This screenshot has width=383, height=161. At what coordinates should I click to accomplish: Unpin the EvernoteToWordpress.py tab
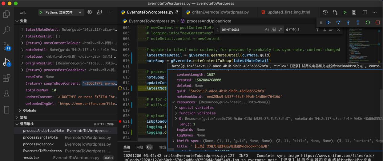click(177, 12)
